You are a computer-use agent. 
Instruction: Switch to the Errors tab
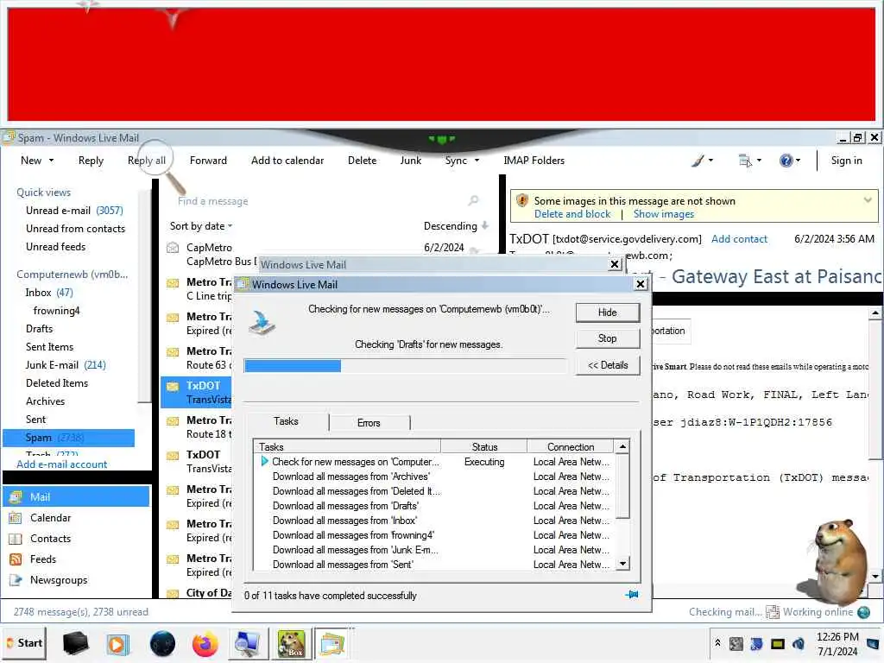pyautogui.click(x=369, y=423)
